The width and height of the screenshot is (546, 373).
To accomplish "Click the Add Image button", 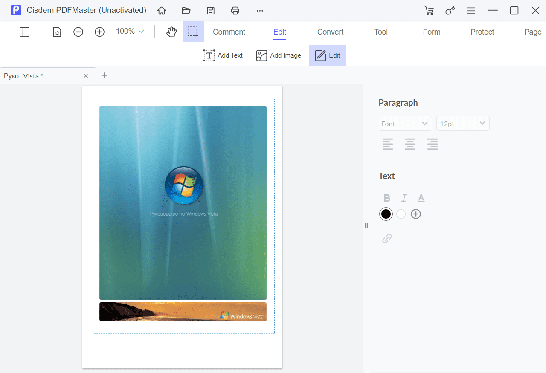I will coord(279,55).
